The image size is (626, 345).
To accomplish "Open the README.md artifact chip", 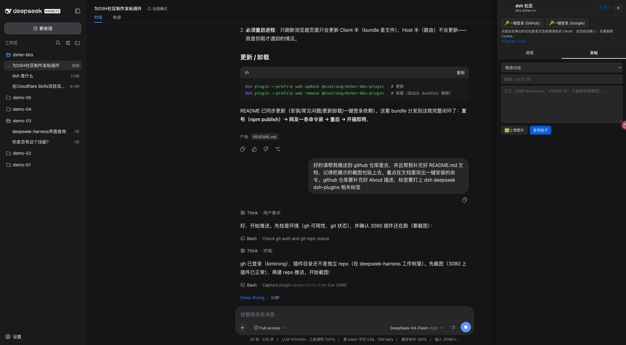I will click(x=264, y=137).
